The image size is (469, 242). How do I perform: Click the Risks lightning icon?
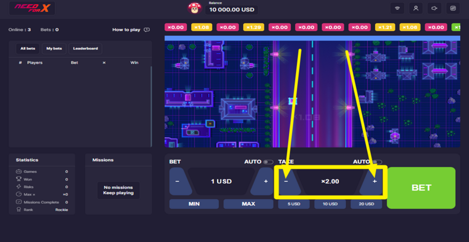19,187
